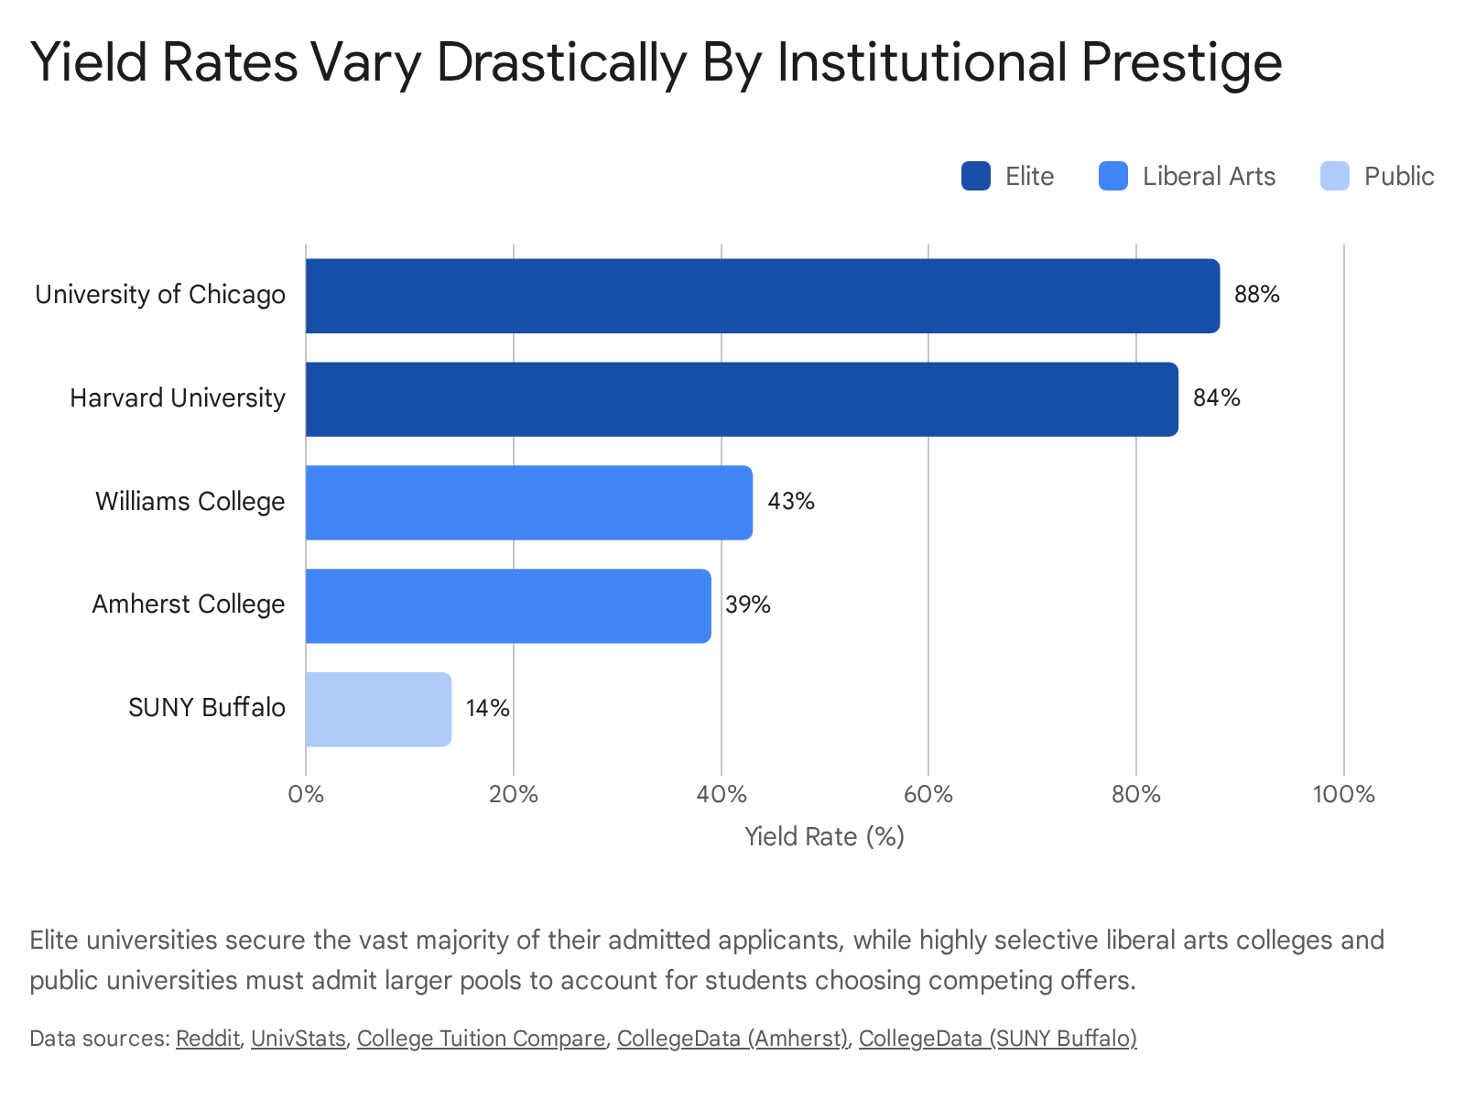The image size is (1465, 1099).
Task: Select the Amherst College bar
Action: 508,606
